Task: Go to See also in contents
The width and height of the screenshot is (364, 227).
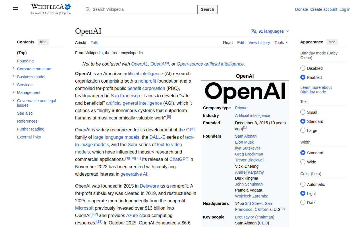Action: pyautogui.click(x=25, y=113)
